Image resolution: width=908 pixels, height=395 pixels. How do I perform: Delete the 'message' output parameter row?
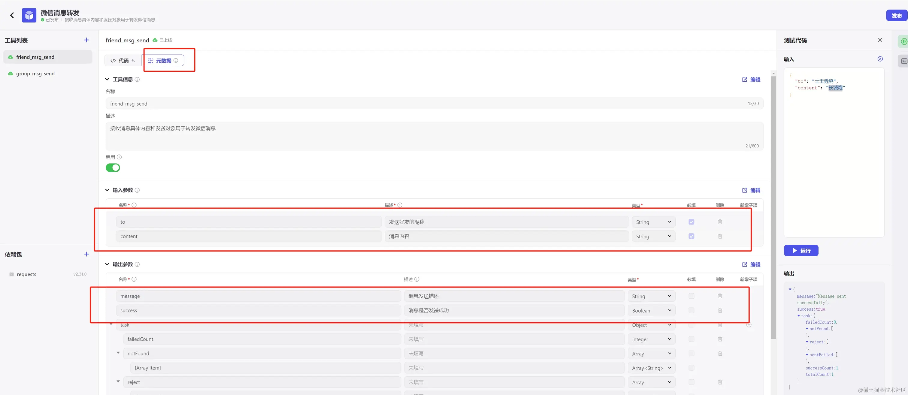(x=720, y=296)
